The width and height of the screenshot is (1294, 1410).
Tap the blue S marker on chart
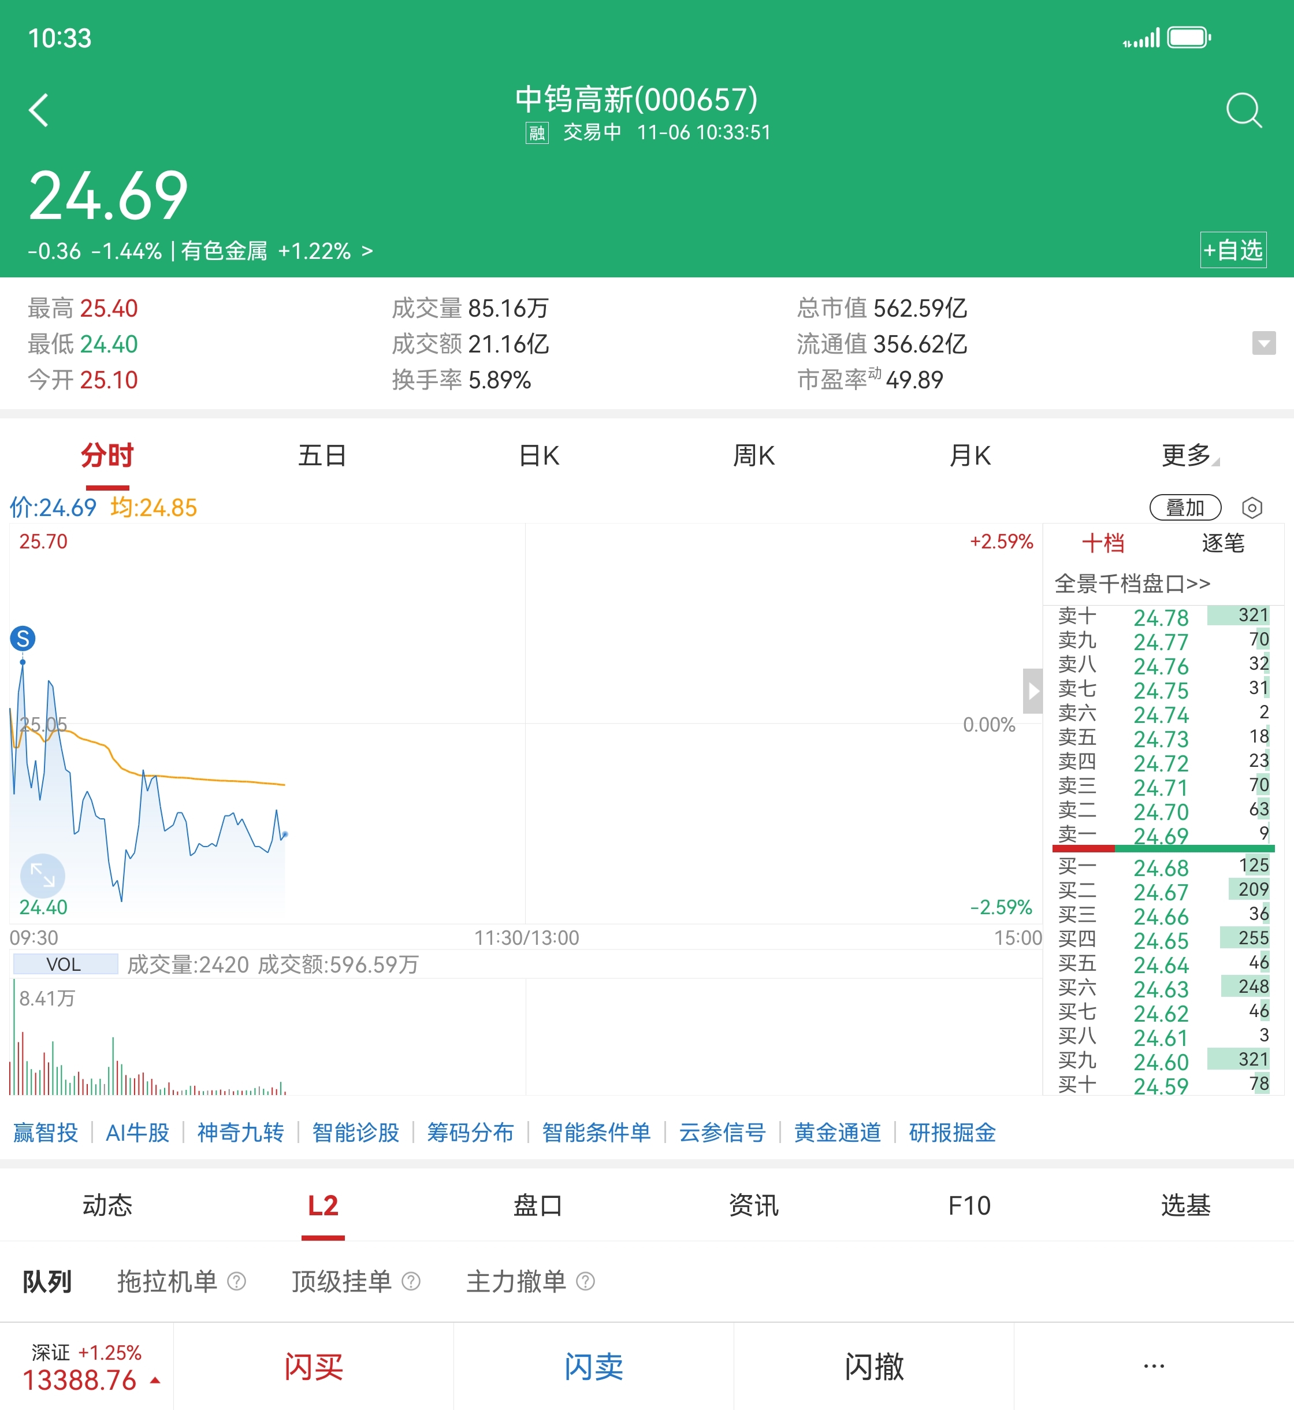pos(23,638)
